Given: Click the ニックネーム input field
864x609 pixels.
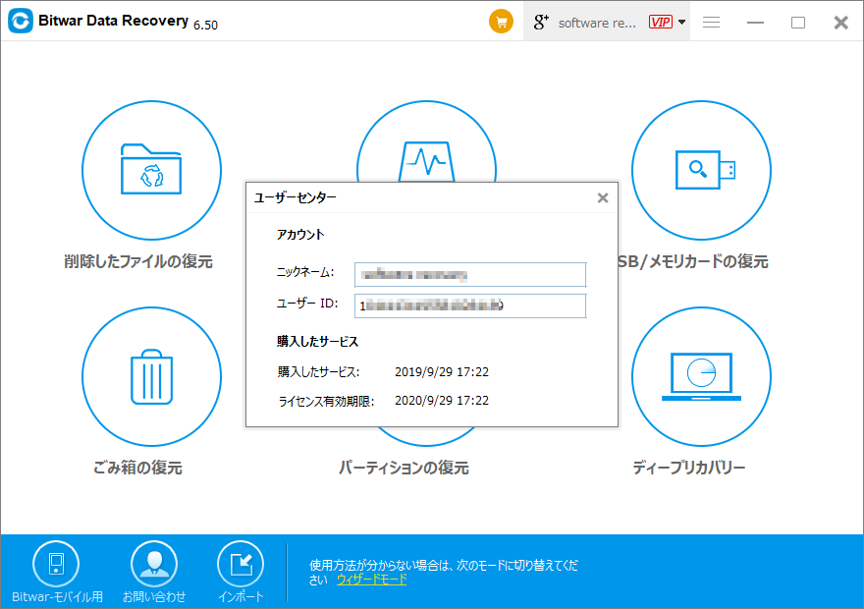Looking at the screenshot, I should pyautogui.click(x=470, y=274).
